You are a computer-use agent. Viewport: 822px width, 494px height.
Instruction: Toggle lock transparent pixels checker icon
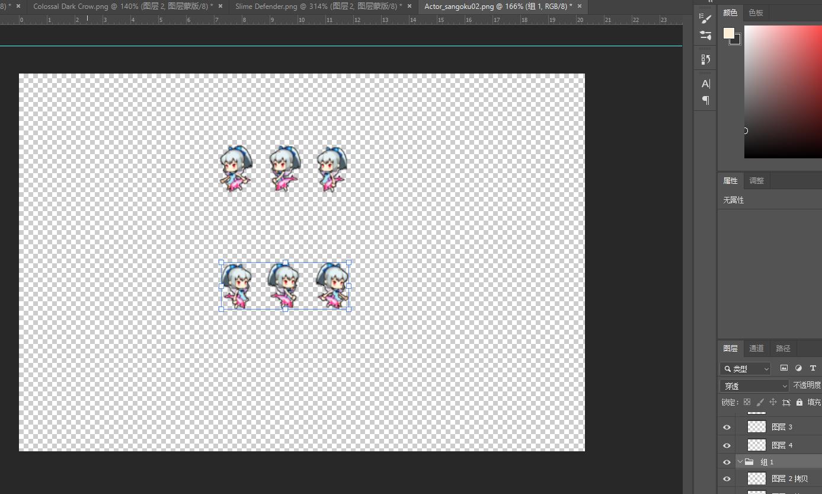click(x=747, y=402)
